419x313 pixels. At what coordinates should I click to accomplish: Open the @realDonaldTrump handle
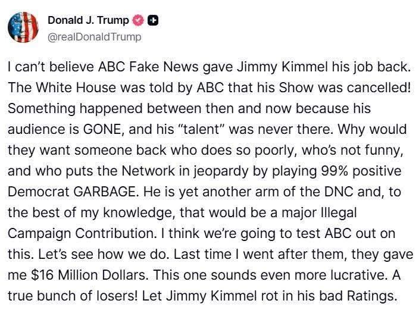[94, 37]
